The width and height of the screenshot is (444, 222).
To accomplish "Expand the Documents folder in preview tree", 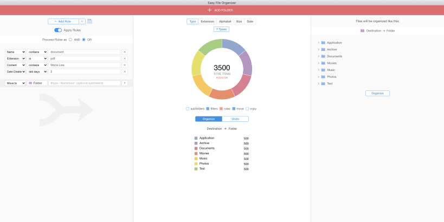I will [318, 56].
